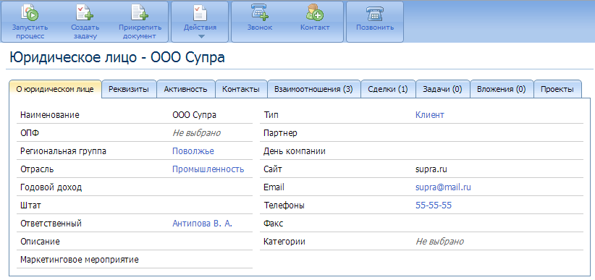
Task: Click the Описание field label
Action: 40,242
